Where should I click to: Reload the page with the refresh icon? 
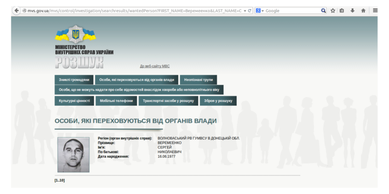pyautogui.click(x=249, y=11)
